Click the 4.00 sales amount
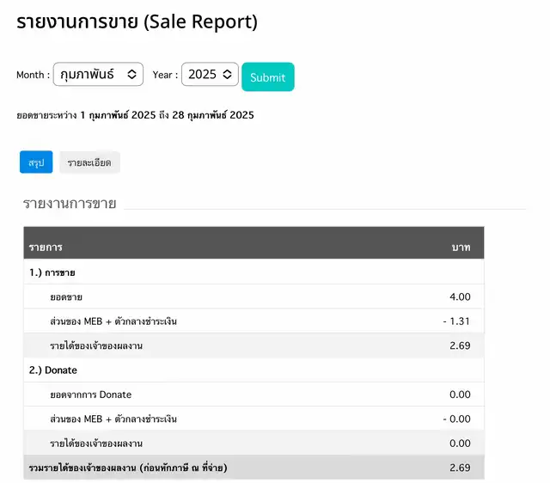Screen dimensions: 550x483 point(460,297)
